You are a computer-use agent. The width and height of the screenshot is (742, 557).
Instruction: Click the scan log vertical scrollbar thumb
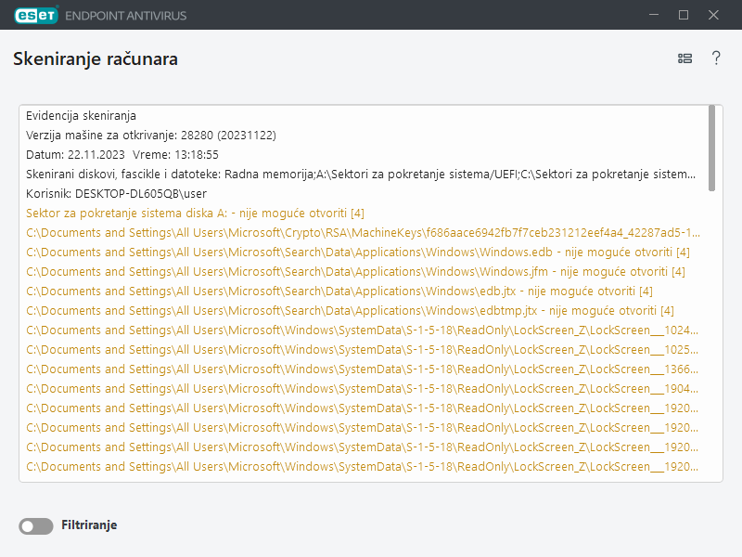coord(711,149)
